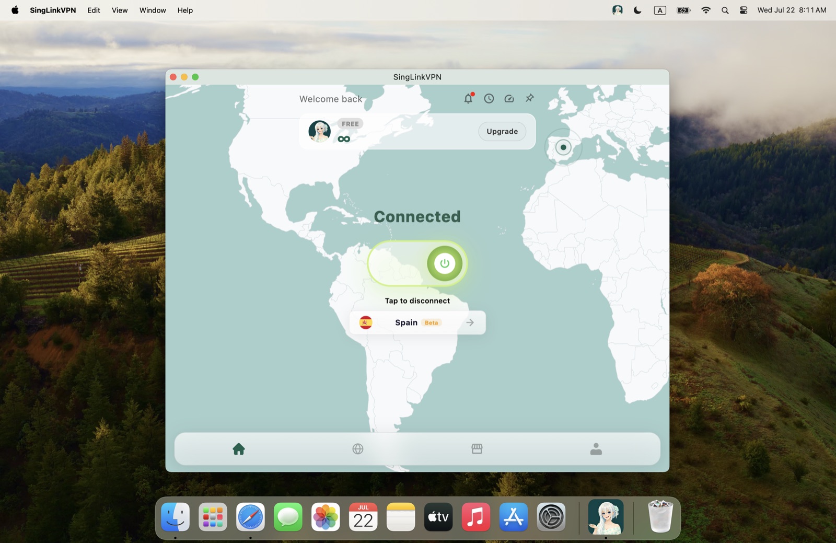Open Notes from the Dock
Viewport: 836px width, 543px height.
point(401,517)
